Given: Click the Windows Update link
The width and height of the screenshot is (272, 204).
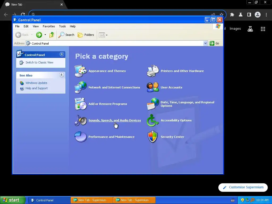Looking at the screenshot, I should point(36,83).
